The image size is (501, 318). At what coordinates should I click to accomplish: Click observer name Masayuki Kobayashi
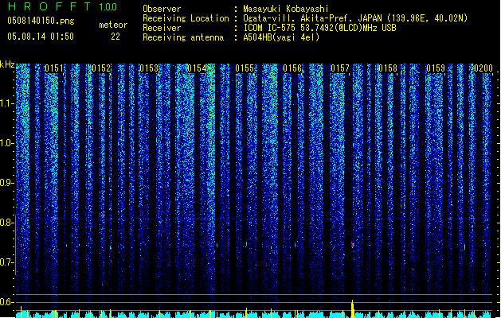(286, 9)
